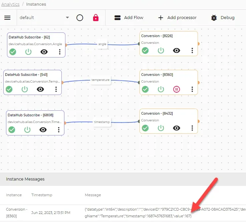Click the Timestamp column header

[x=42, y=195]
